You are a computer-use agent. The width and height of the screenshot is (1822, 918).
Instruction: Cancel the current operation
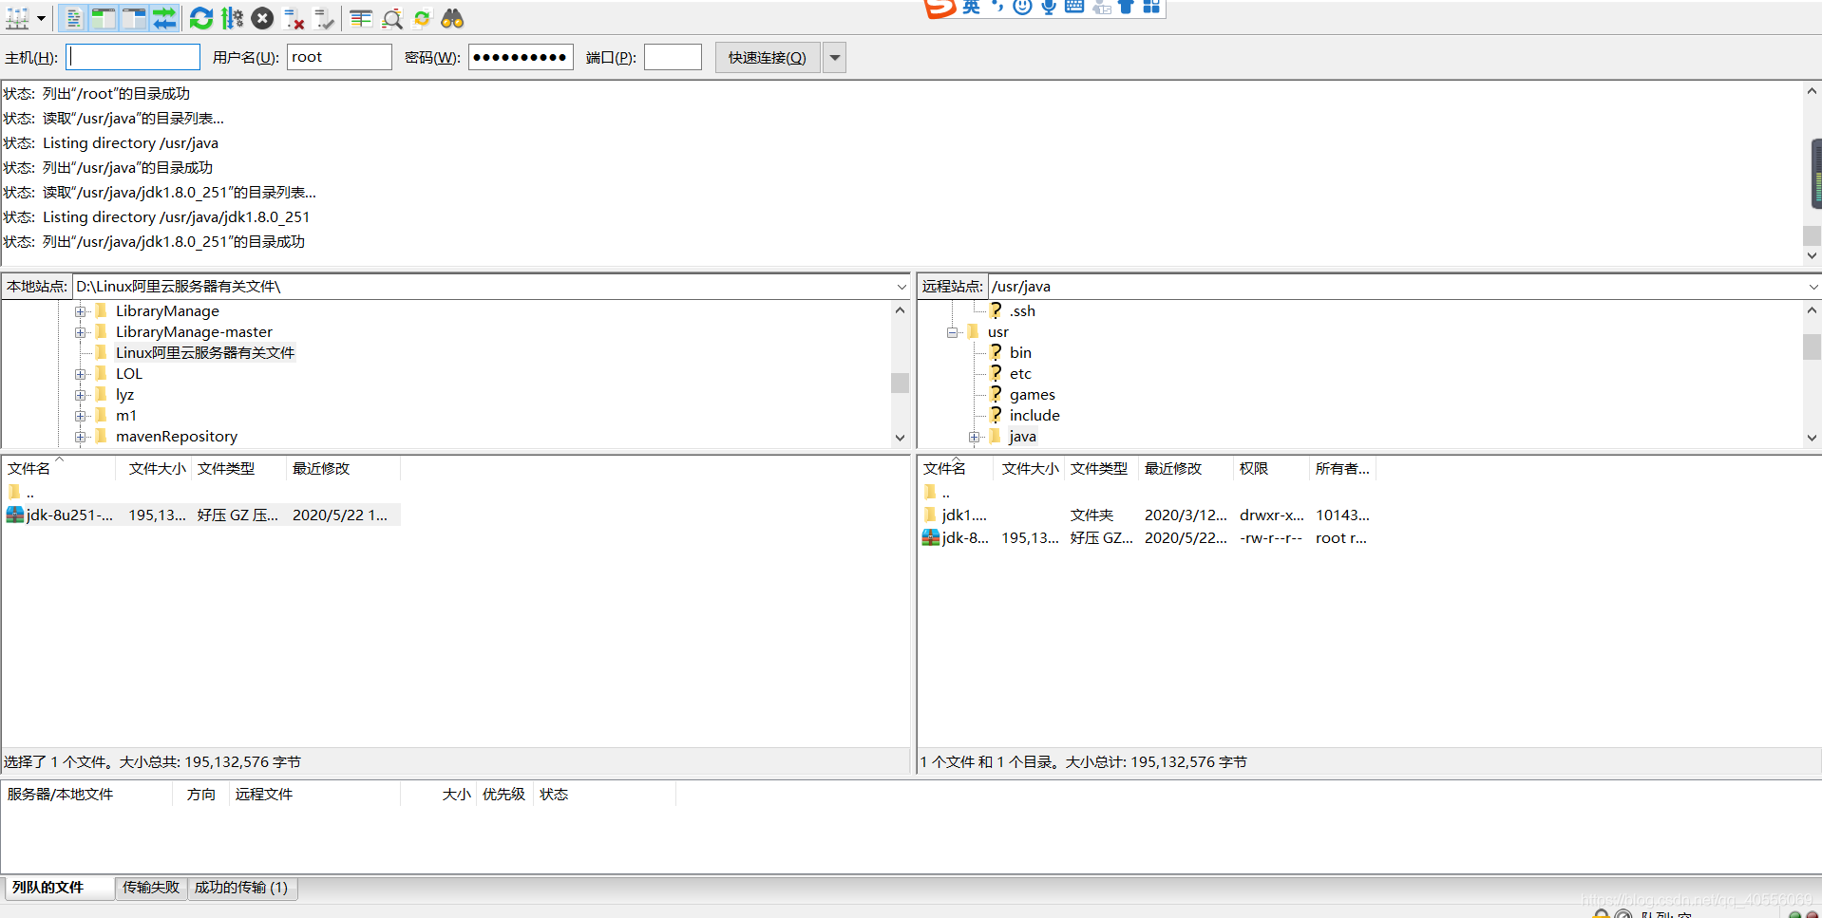pyautogui.click(x=262, y=18)
